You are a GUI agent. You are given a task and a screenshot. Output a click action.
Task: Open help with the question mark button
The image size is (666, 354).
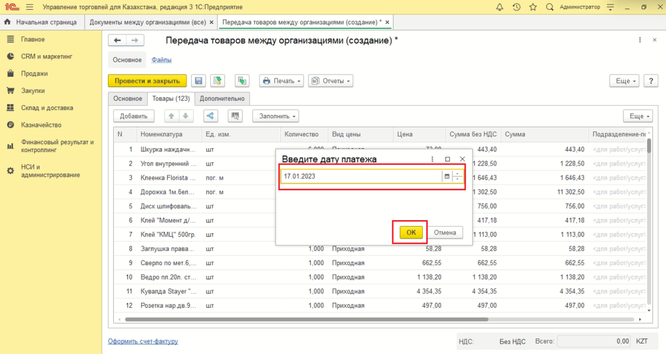pos(650,81)
